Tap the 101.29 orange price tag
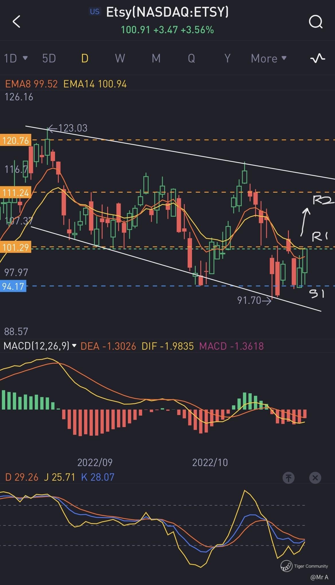The height and width of the screenshot is (585, 335). [15, 247]
